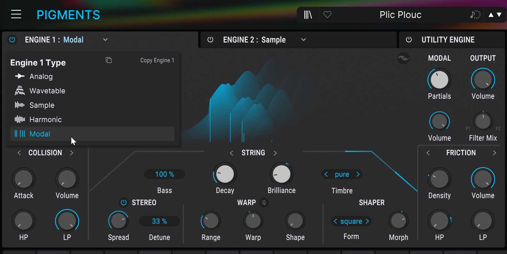Click the copy engine pages icon
The image size is (507, 254).
[x=109, y=60]
